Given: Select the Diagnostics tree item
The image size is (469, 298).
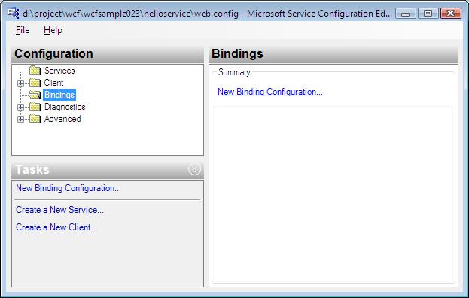Looking at the screenshot, I should pos(65,107).
